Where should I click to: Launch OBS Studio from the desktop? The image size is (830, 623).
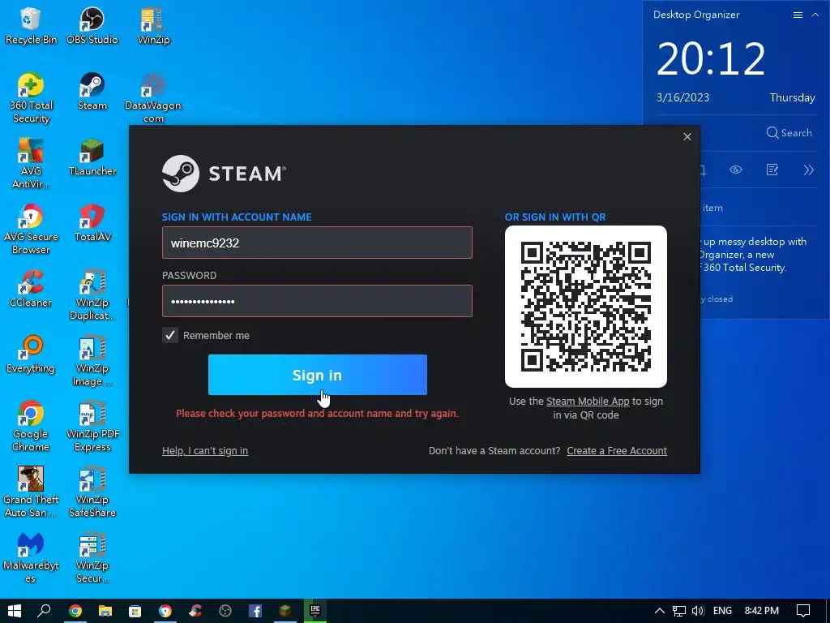point(92,26)
